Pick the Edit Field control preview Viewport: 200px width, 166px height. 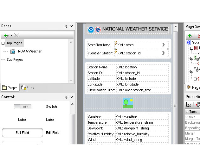[x=23, y=133]
